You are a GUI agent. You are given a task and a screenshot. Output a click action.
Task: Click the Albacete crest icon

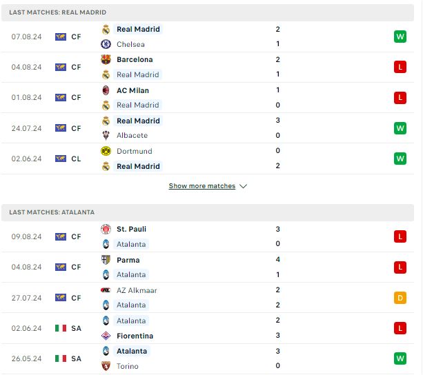click(106, 135)
